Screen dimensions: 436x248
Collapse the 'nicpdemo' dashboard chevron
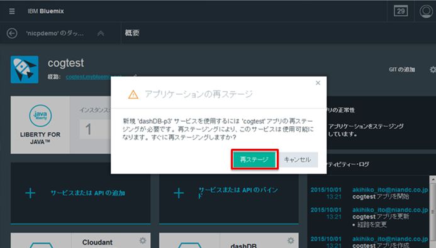coord(101,33)
